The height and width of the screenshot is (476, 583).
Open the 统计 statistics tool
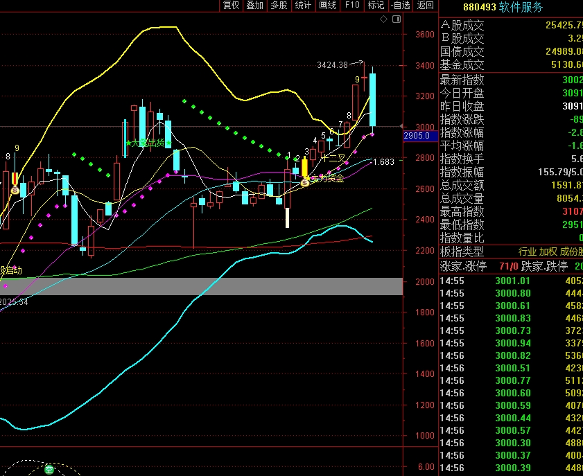[303, 6]
